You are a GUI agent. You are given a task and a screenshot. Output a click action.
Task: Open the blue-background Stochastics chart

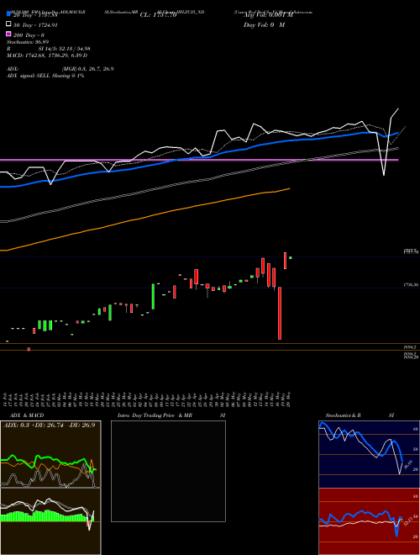(x=369, y=454)
